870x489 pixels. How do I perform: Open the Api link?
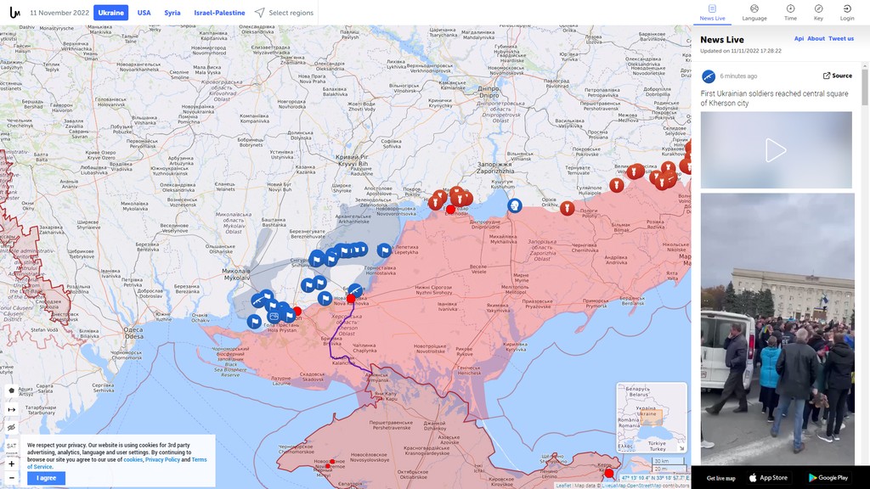(x=799, y=39)
